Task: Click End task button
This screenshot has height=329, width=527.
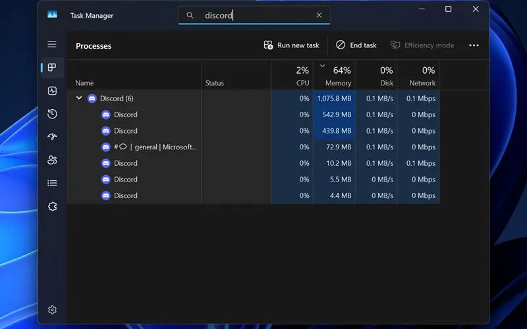Action: (x=356, y=45)
